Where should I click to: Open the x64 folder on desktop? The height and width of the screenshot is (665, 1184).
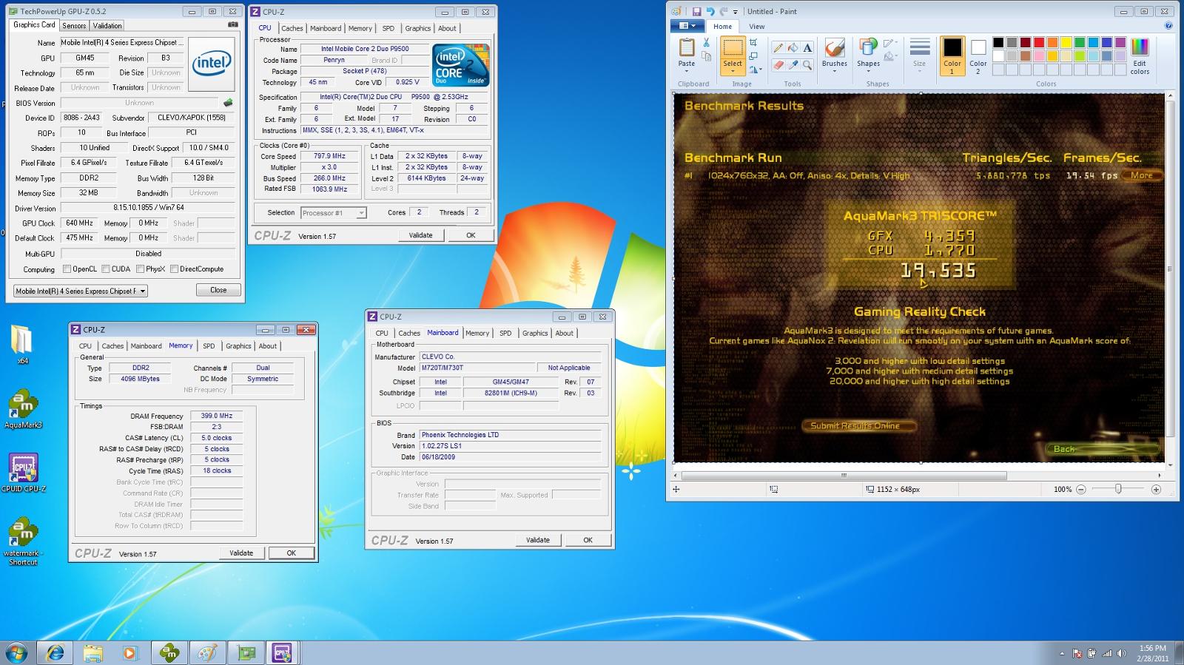22,345
